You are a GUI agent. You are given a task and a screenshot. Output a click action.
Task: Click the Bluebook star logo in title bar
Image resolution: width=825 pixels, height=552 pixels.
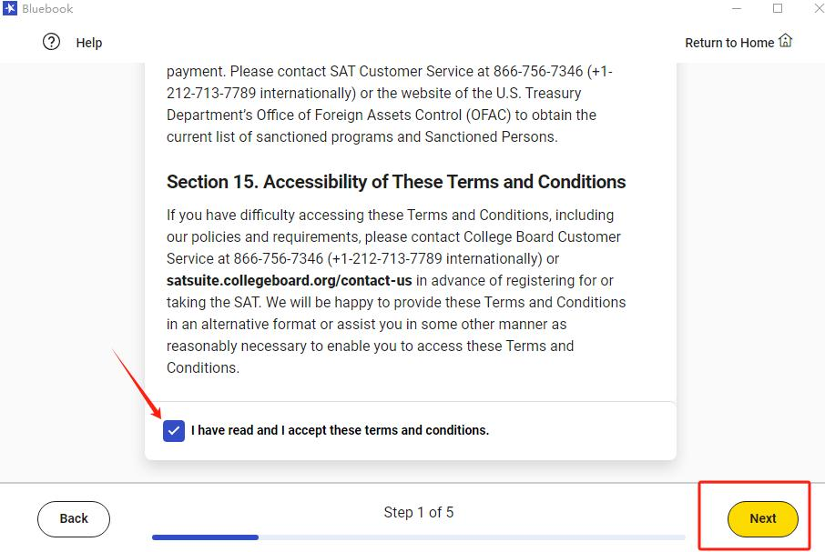[9, 9]
